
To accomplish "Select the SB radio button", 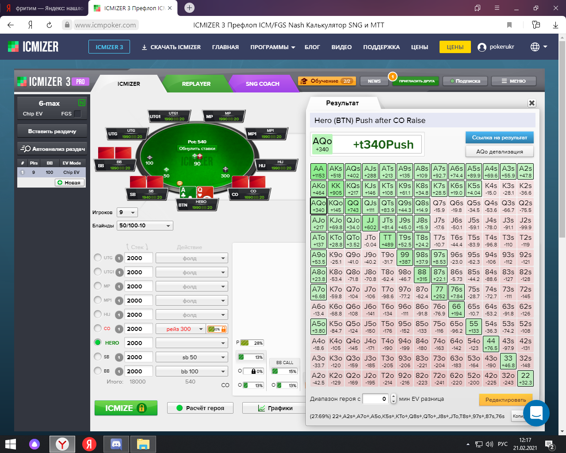I will (x=98, y=357).
